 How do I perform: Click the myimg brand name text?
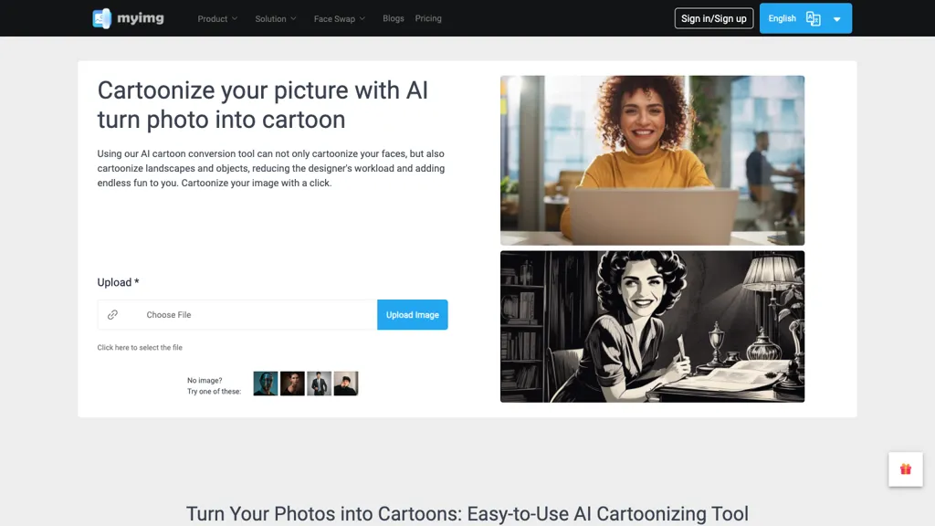click(140, 18)
